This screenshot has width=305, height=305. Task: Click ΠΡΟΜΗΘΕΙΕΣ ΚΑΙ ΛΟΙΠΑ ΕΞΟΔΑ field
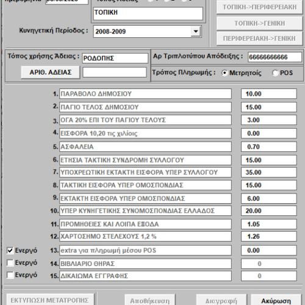(x=145, y=224)
